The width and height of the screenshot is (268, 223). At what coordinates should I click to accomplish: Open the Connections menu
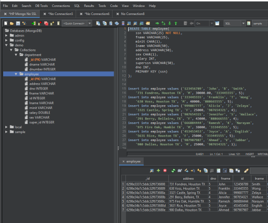pyautogui.click(x=61, y=6)
